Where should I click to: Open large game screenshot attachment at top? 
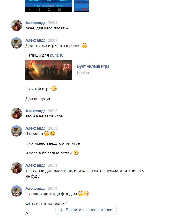tap(49, 6)
